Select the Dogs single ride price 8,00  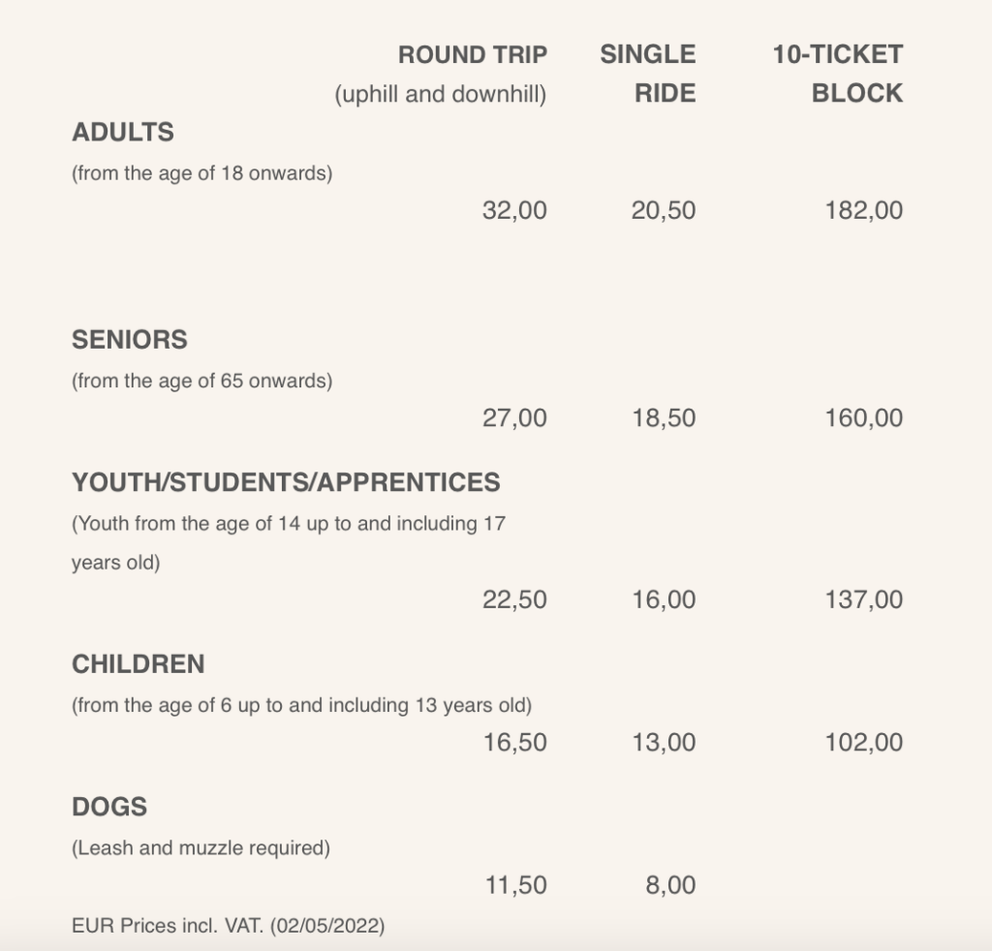point(670,885)
